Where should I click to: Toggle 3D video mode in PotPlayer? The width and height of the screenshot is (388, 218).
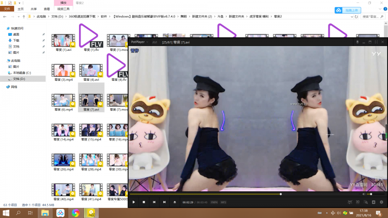357,202
